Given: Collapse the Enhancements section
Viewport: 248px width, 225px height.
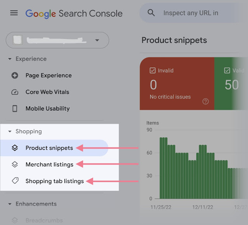Looking at the screenshot, I should click(10, 204).
